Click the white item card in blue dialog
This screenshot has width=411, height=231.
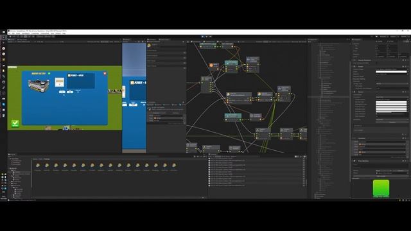coord(60,82)
